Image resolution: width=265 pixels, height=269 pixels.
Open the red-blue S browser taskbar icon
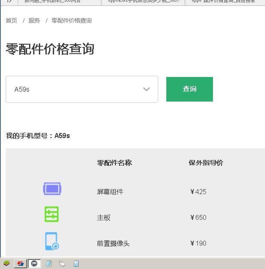[20, 263]
